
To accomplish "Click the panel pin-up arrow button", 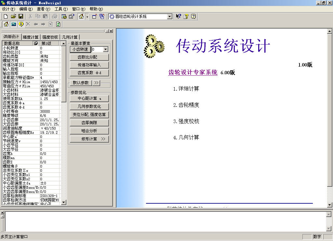I will pos(107,31).
